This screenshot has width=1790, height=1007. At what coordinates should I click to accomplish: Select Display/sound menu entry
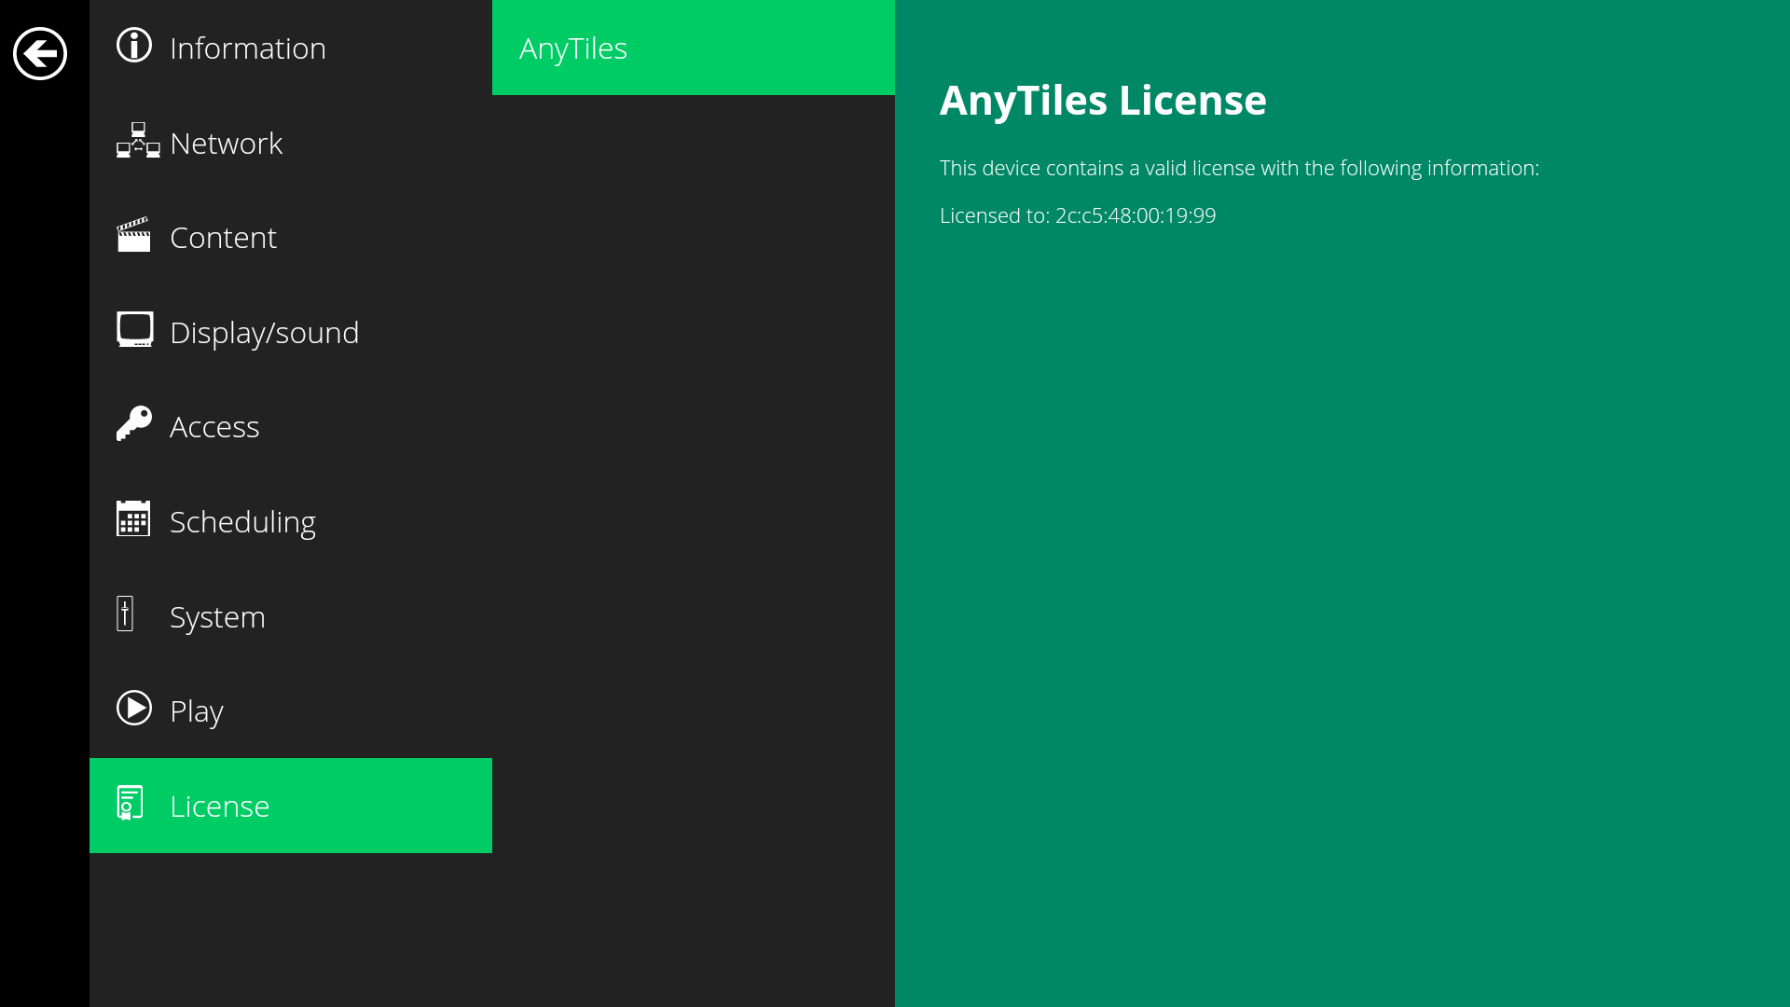pos(291,332)
